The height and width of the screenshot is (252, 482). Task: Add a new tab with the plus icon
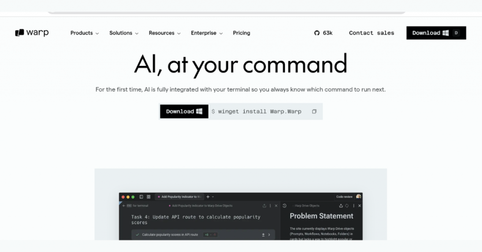208,197
